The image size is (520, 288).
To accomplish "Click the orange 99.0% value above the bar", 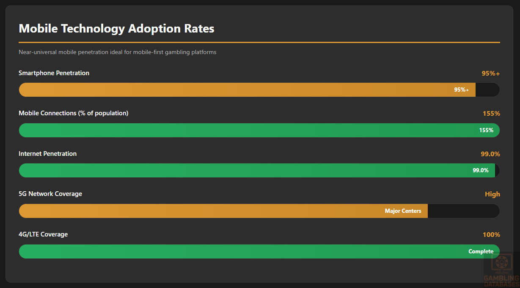I will (490, 154).
